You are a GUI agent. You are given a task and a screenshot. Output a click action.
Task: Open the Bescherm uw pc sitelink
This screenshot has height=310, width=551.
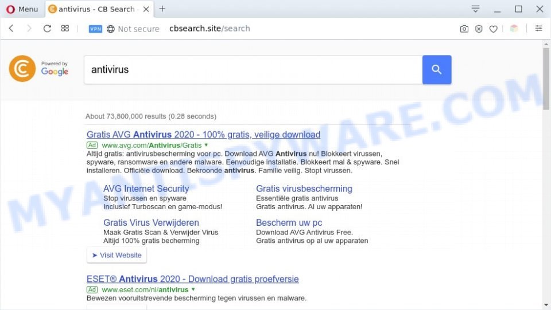(x=289, y=223)
